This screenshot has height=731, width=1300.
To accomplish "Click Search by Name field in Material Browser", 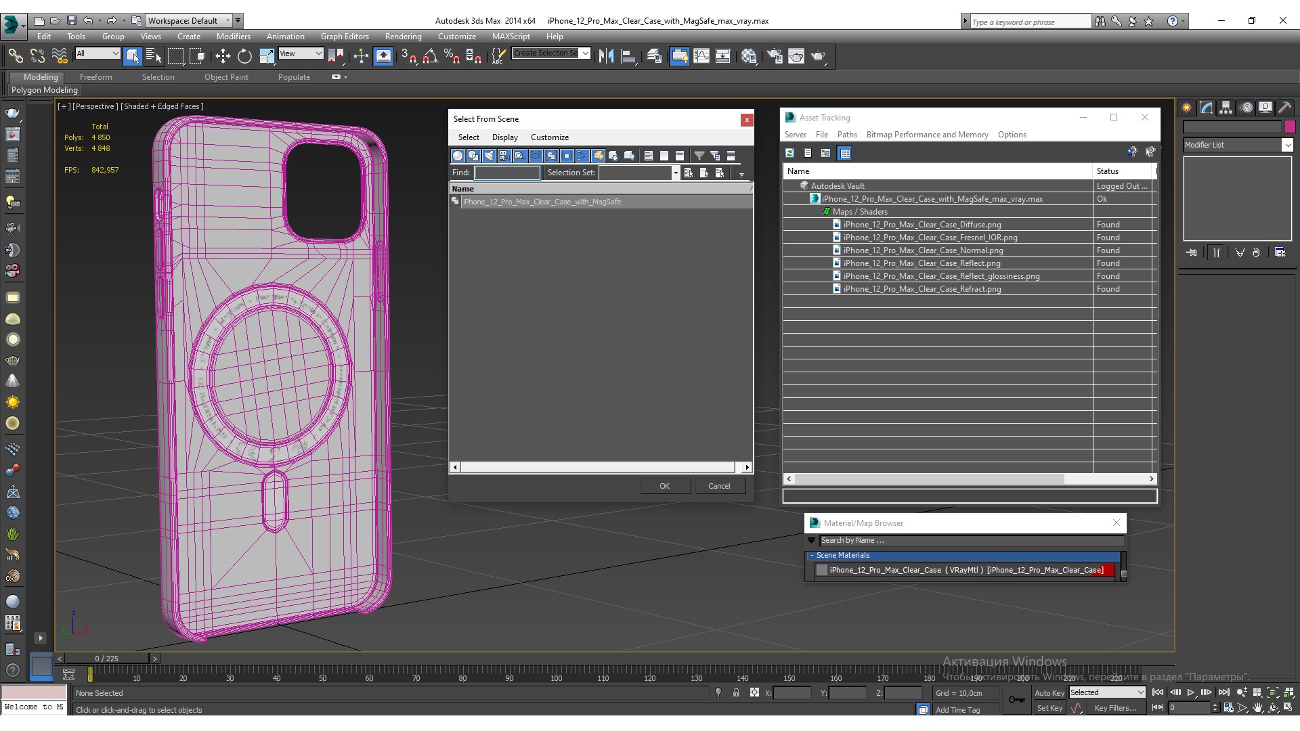I will pos(972,540).
